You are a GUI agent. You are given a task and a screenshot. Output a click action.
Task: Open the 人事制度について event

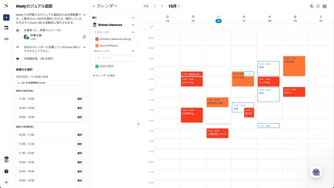click(217, 133)
